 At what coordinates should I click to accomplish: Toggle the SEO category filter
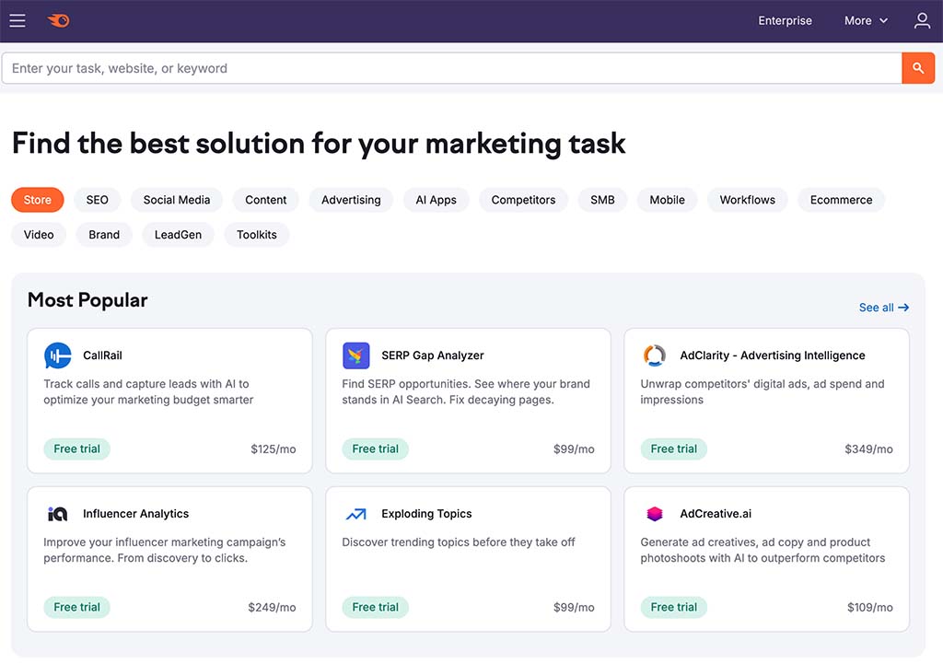tap(97, 200)
